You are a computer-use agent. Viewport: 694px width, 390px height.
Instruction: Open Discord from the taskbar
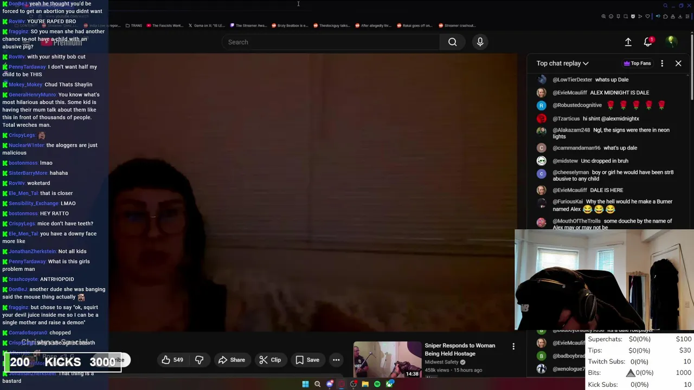(330, 384)
